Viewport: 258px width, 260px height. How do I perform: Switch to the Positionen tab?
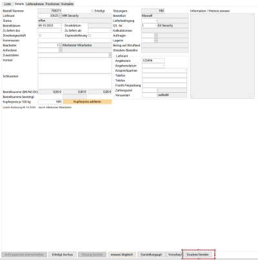click(52, 4)
